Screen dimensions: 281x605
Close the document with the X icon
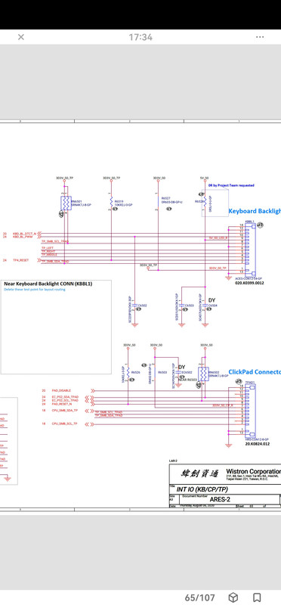click(x=21, y=37)
